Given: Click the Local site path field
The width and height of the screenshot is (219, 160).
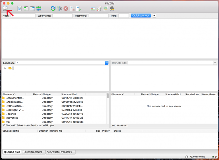Looking at the screenshot, I should point(61,63).
